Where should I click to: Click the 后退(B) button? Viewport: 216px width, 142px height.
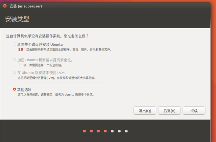(x=169, y=111)
